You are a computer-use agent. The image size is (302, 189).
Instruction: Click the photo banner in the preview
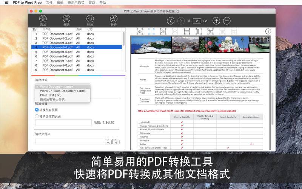[200, 45]
